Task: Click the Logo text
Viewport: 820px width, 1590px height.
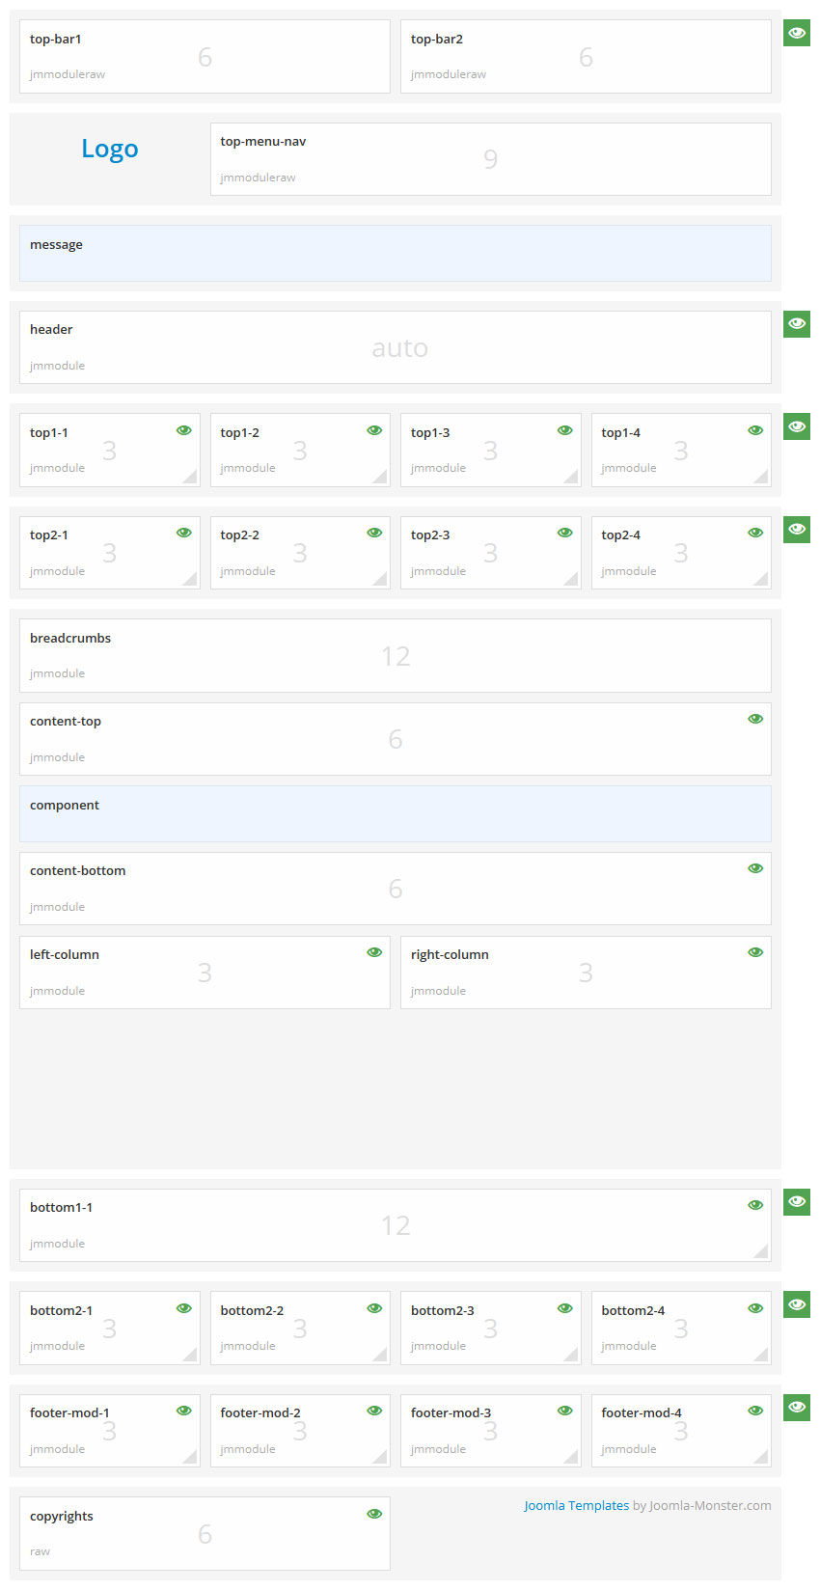Action: point(110,149)
